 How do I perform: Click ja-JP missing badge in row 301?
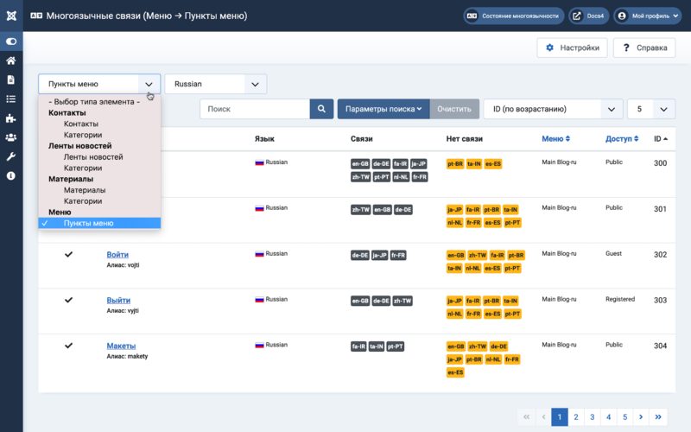pos(455,210)
